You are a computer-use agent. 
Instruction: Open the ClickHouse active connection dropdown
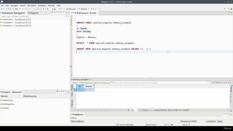[x=71, y=9]
